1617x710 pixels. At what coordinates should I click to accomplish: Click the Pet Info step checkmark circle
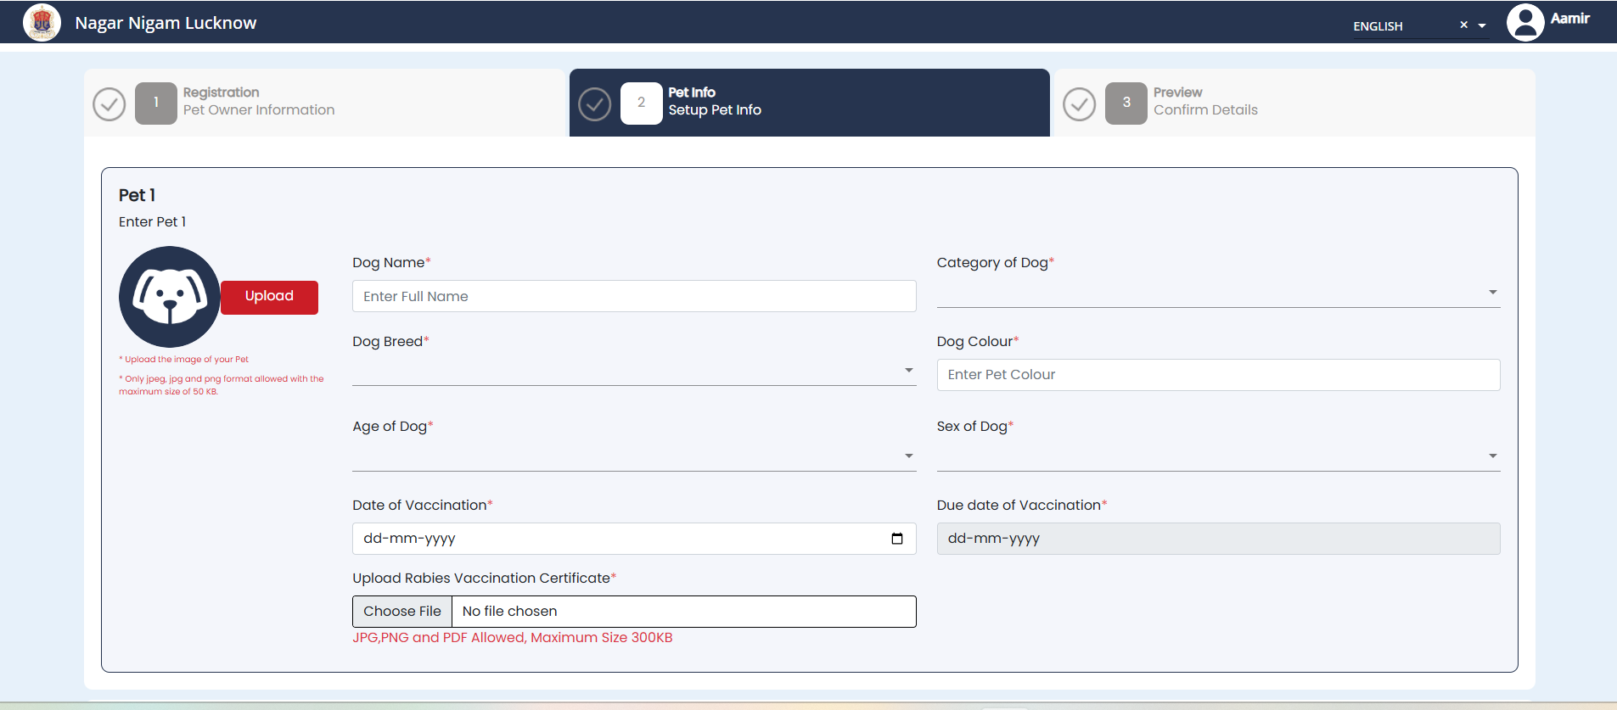coord(594,104)
